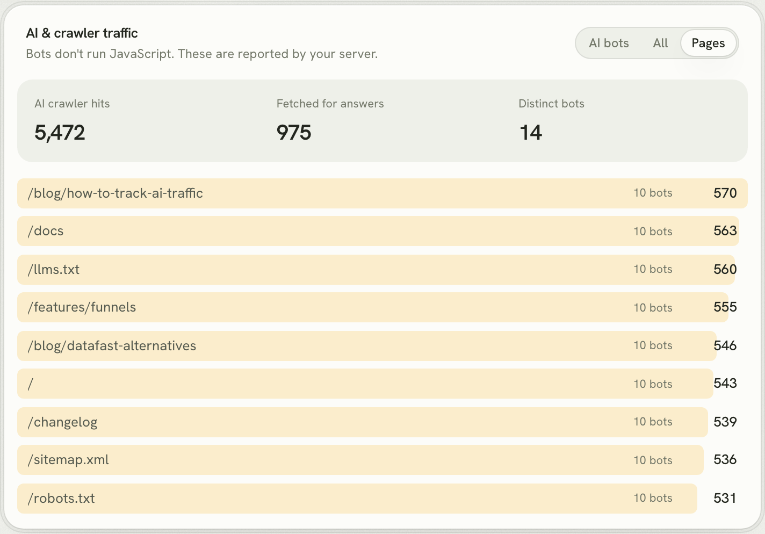The image size is (765, 534).
Task: Open the /features/funnels row
Action: tap(382, 307)
